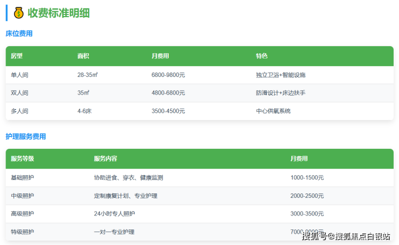Click the 面积 column header

(83, 56)
